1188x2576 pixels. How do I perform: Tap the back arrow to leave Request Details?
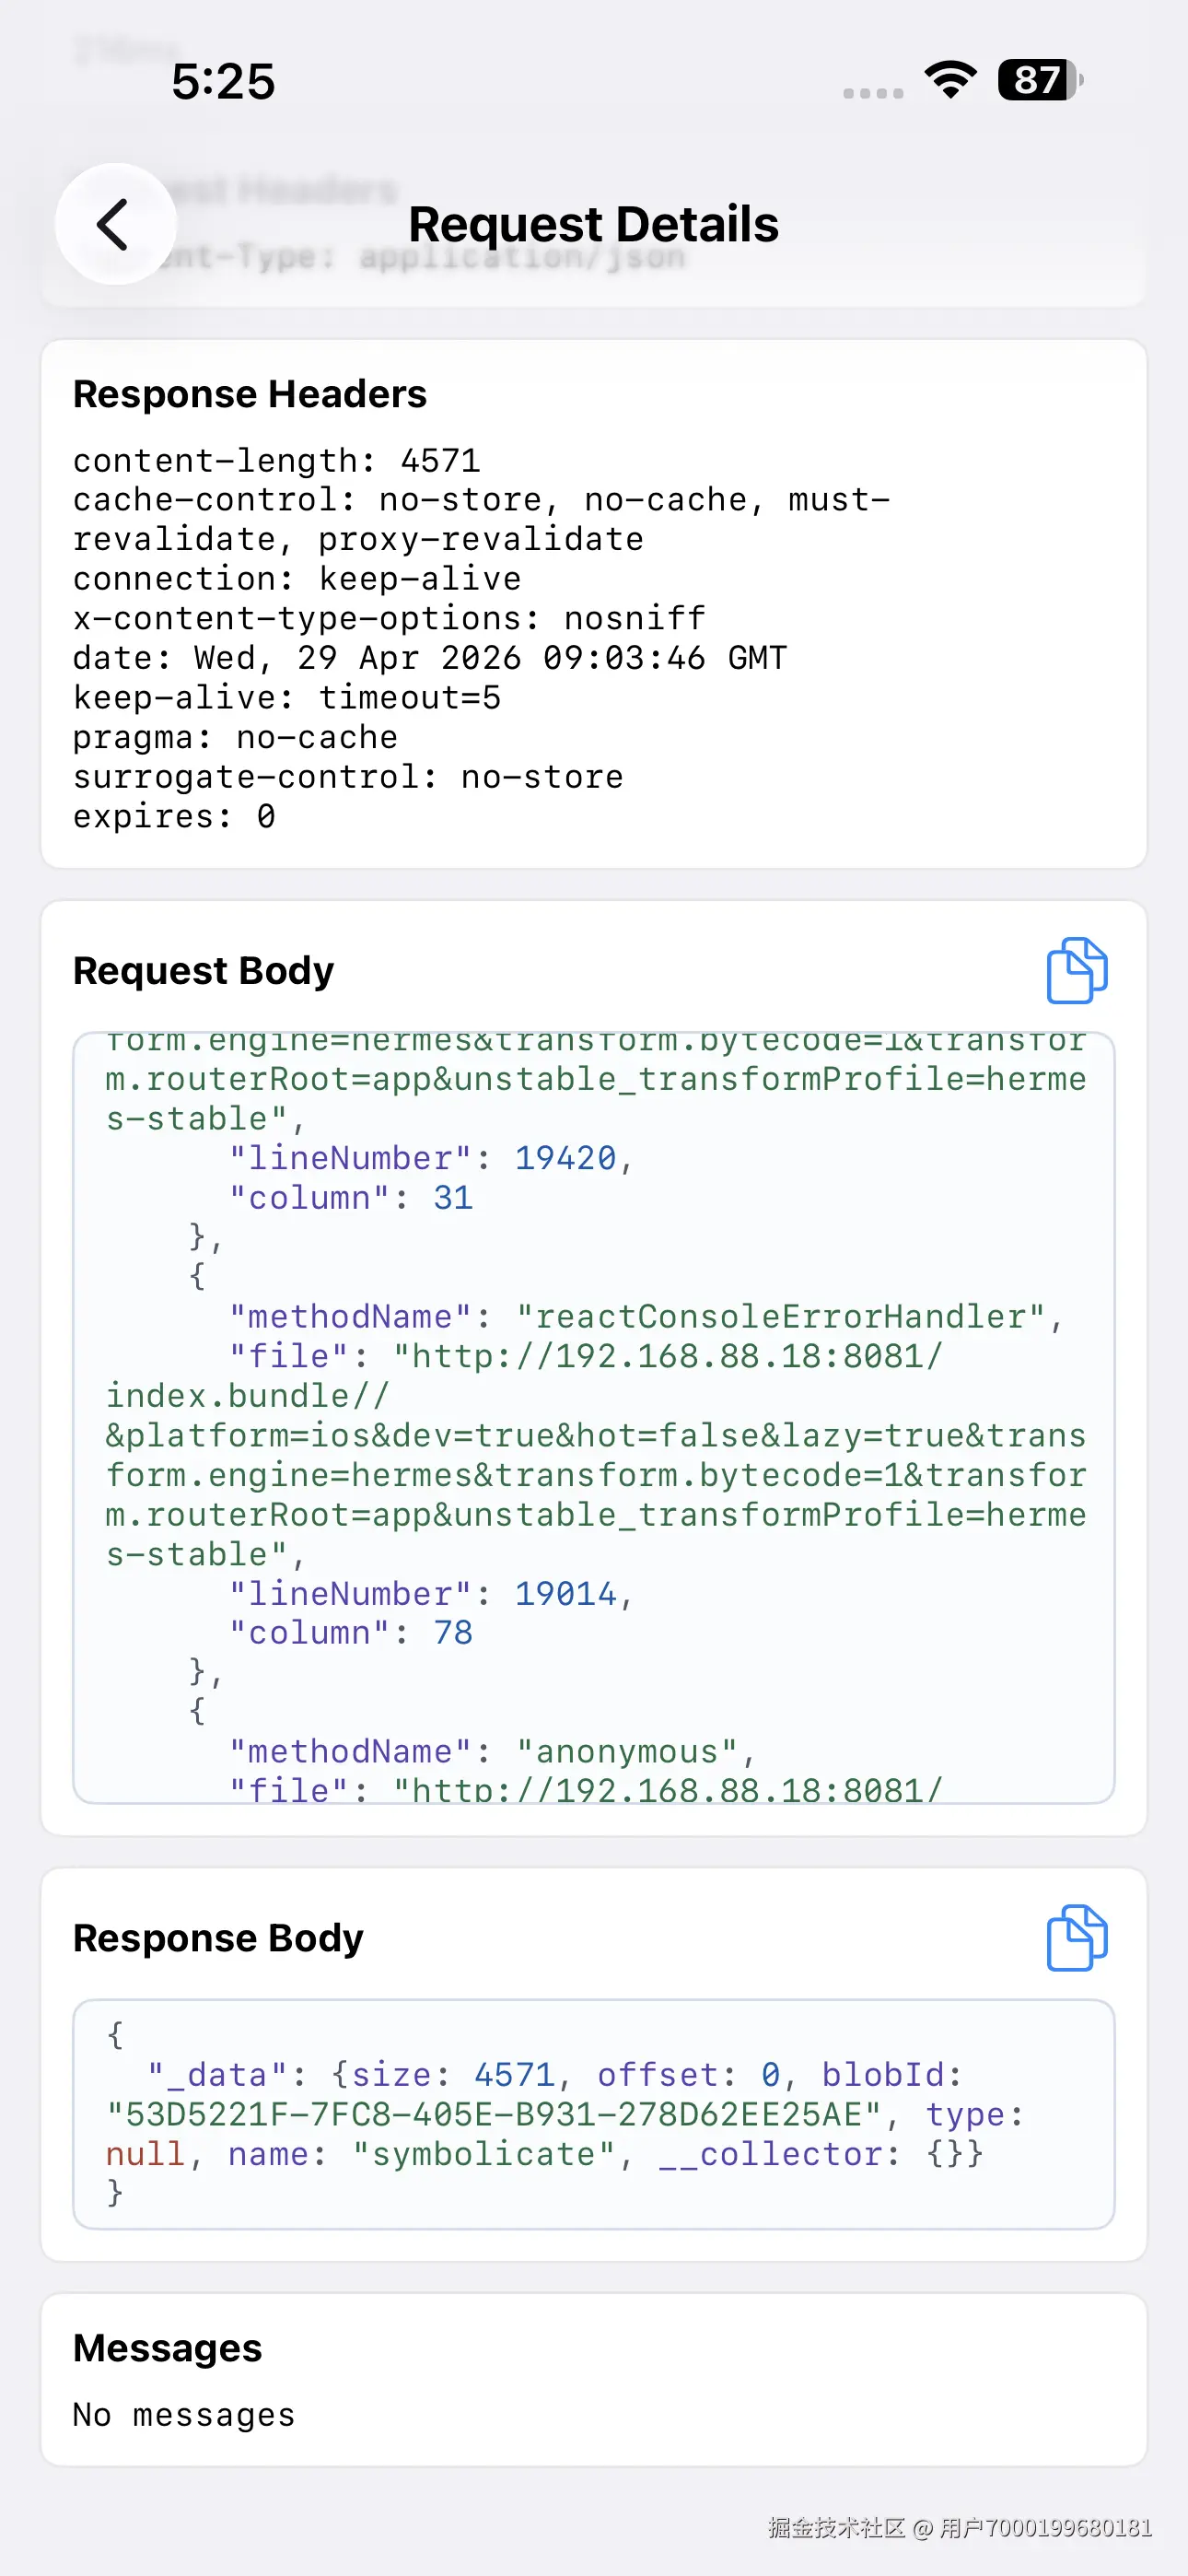(115, 222)
